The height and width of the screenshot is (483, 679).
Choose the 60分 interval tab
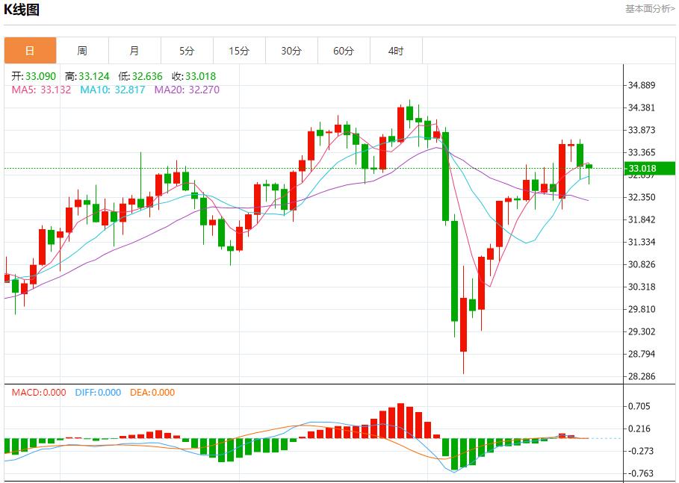[344, 51]
